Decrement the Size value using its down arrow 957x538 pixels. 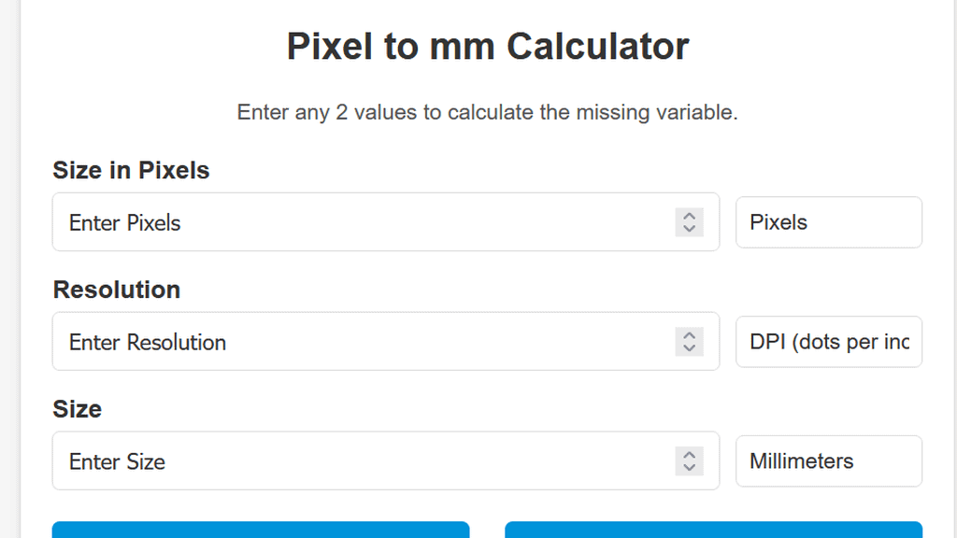click(689, 467)
